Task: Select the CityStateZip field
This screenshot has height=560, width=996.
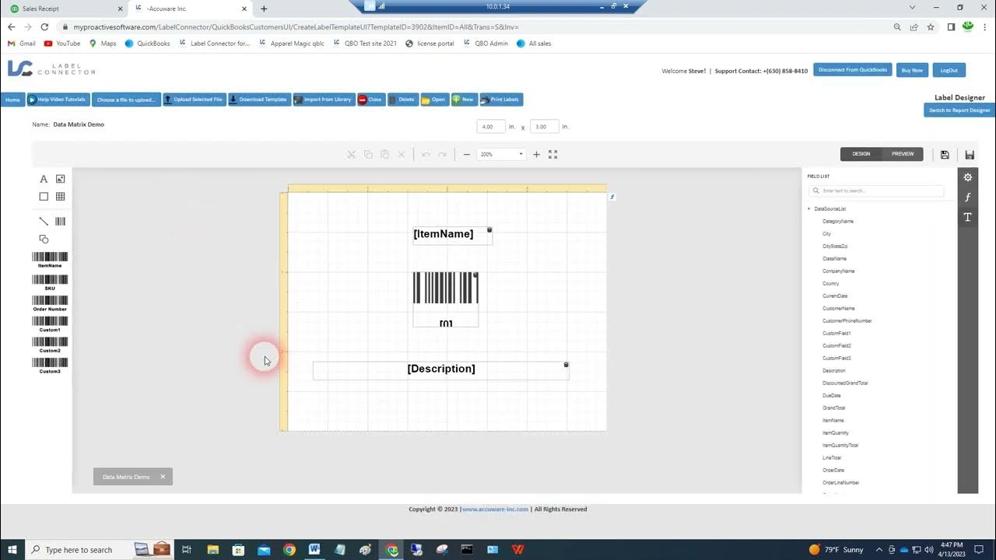Action: (835, 247)
